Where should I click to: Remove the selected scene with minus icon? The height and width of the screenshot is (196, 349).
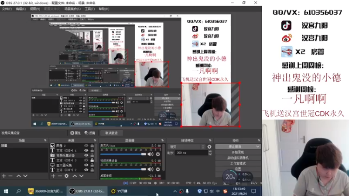tap(10, 176)
